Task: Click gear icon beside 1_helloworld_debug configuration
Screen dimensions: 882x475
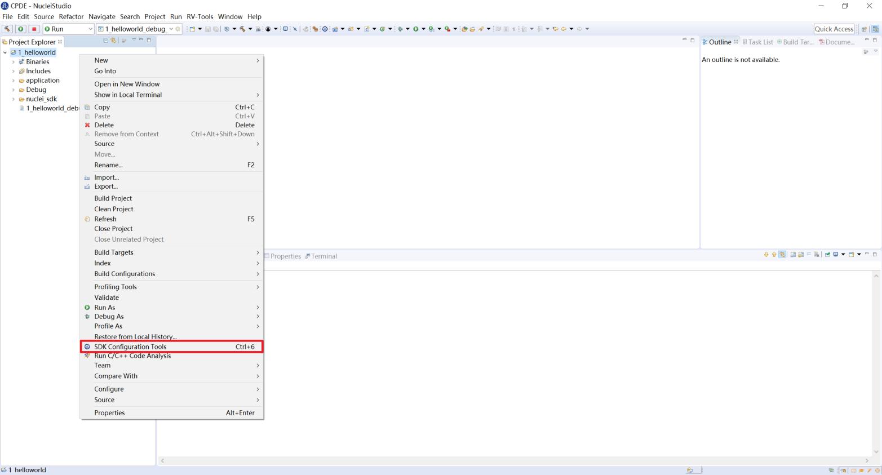Action: (x=178, y=29)
